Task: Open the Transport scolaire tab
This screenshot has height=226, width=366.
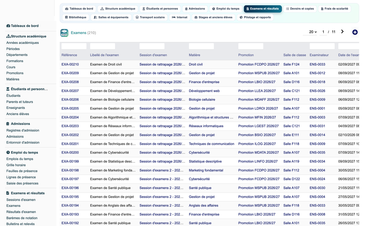Action: click(150, 17)
